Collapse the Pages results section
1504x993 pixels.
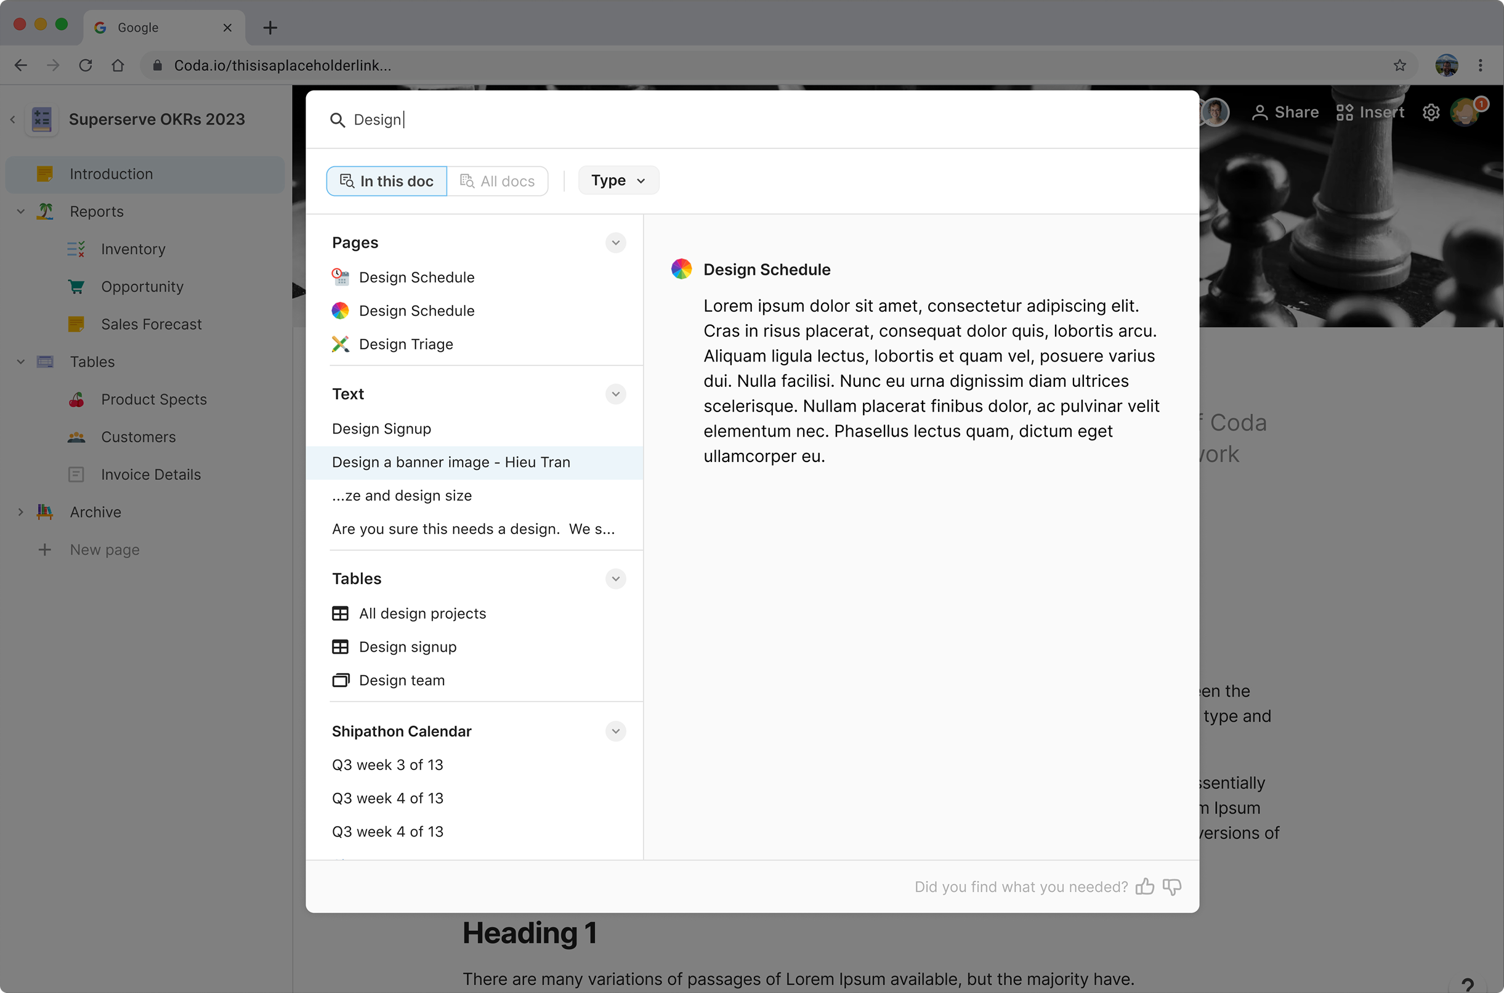coord(615,243)
